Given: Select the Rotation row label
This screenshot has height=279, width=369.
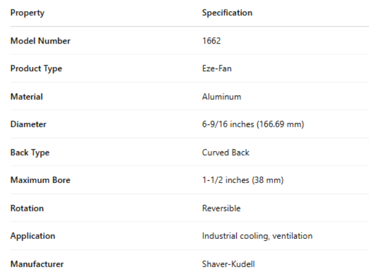Looking at the screenshot, I should (27, 208).
